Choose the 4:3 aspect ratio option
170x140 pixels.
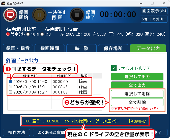click(42, 34)
